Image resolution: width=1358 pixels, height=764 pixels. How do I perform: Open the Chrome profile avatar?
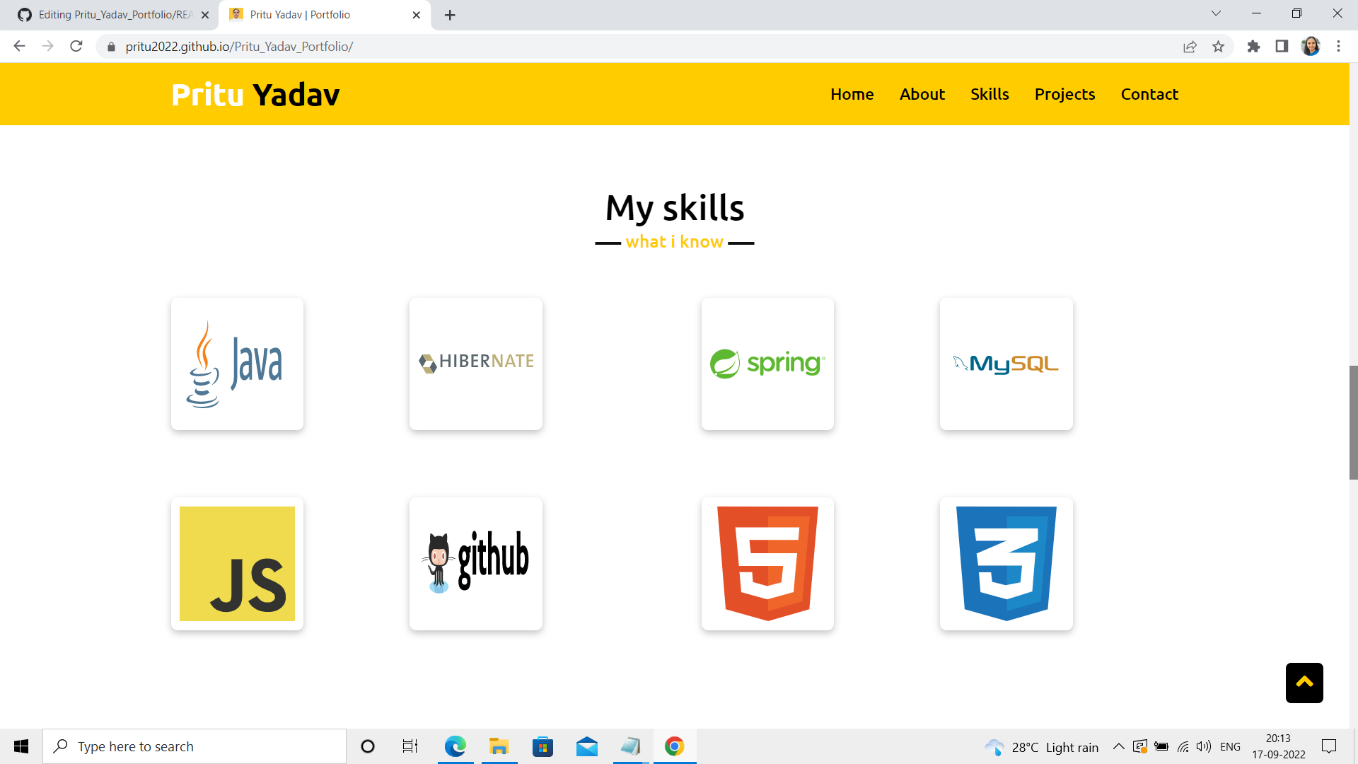click(x=1311, y=46)
